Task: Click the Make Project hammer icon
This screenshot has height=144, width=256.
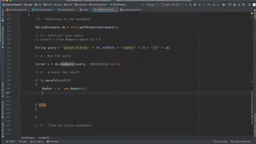Action: click(x=142, y=5)
